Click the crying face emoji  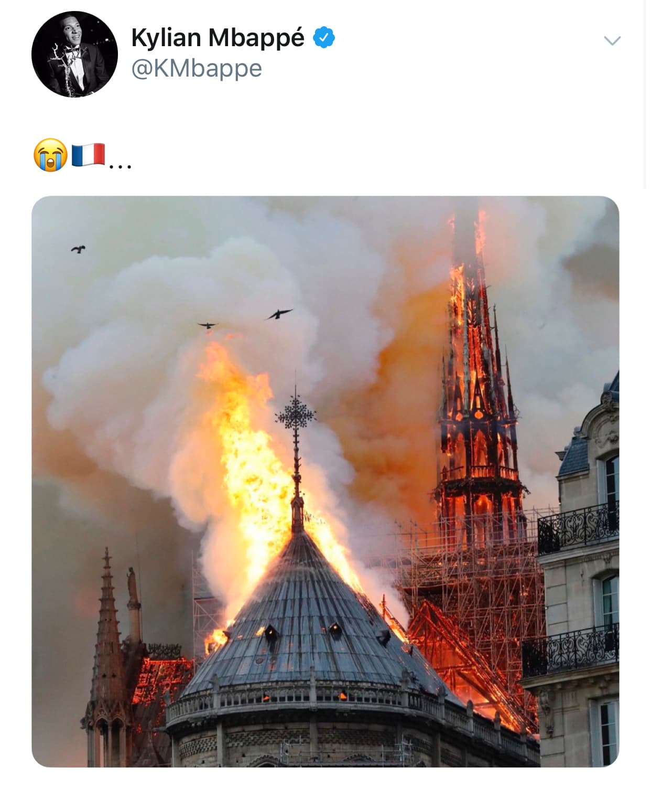coord(50,155)
